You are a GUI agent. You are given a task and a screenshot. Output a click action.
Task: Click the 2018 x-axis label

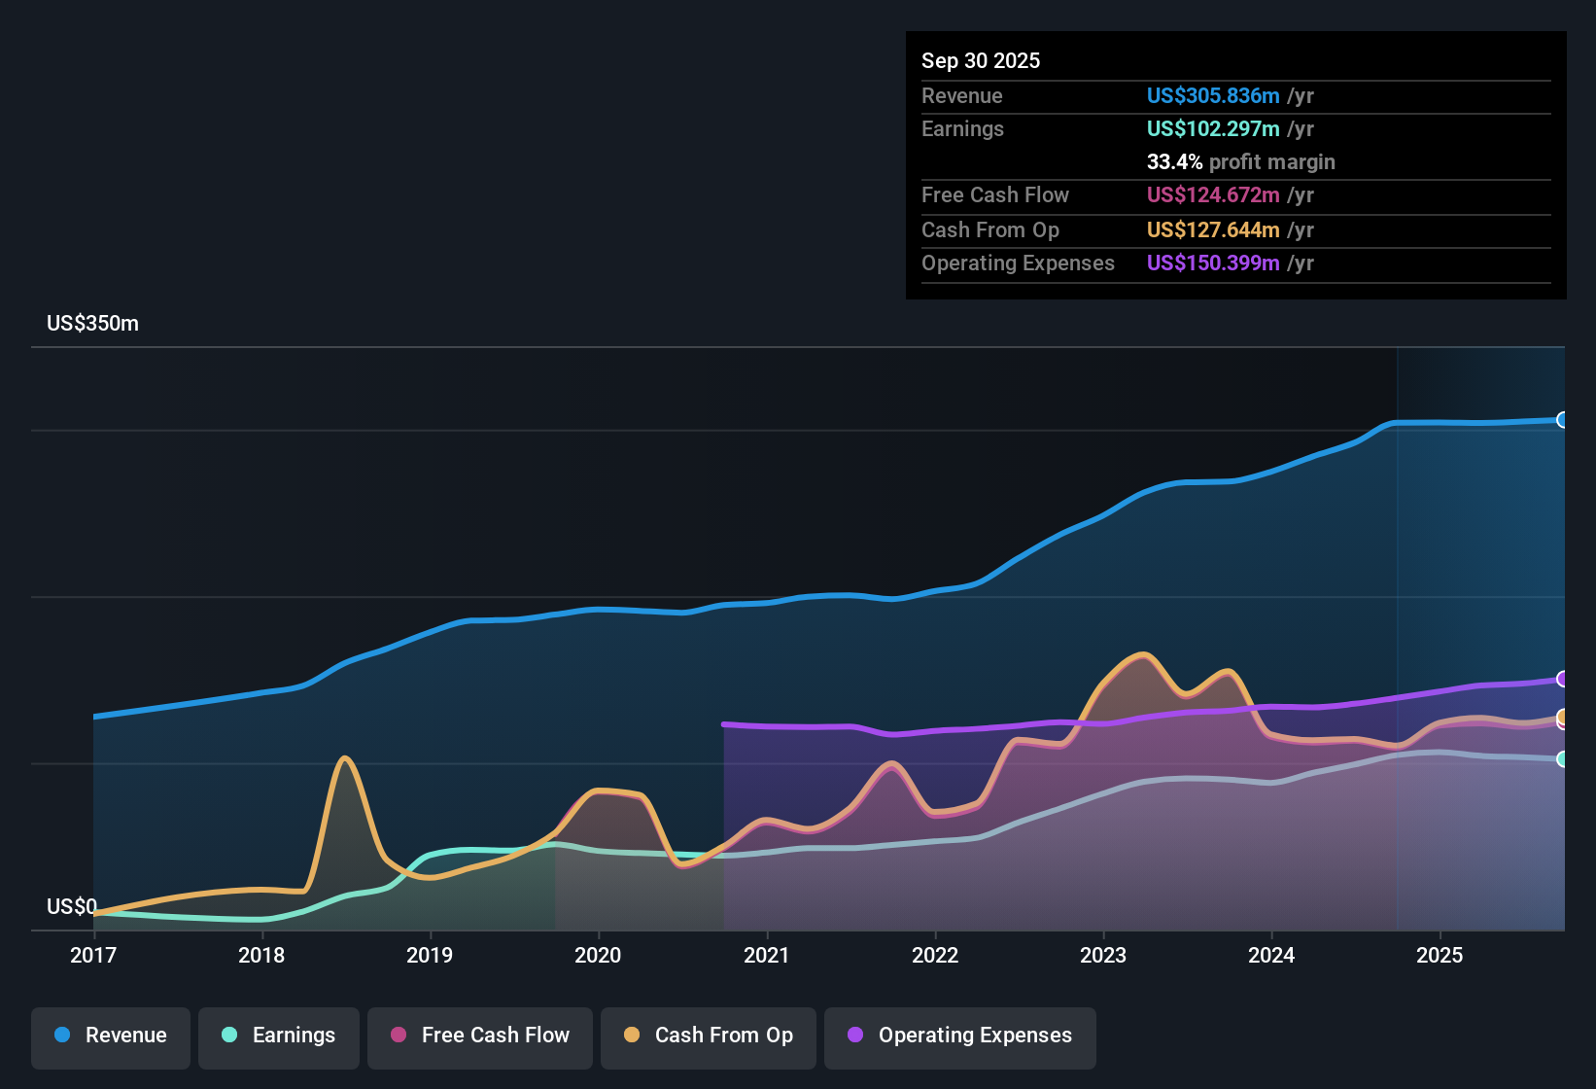(x=261, y=955)
